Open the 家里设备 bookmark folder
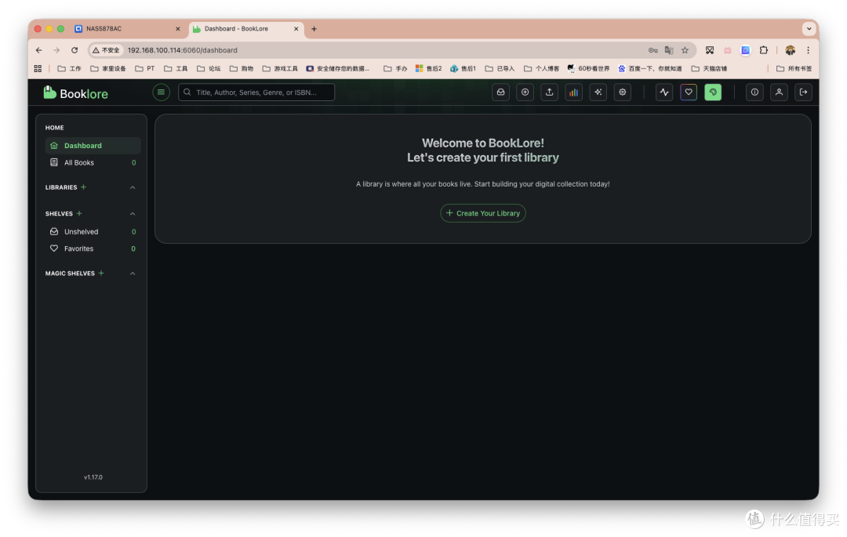The height and width of the screenshot is (537, 847). tap(108, 68)
